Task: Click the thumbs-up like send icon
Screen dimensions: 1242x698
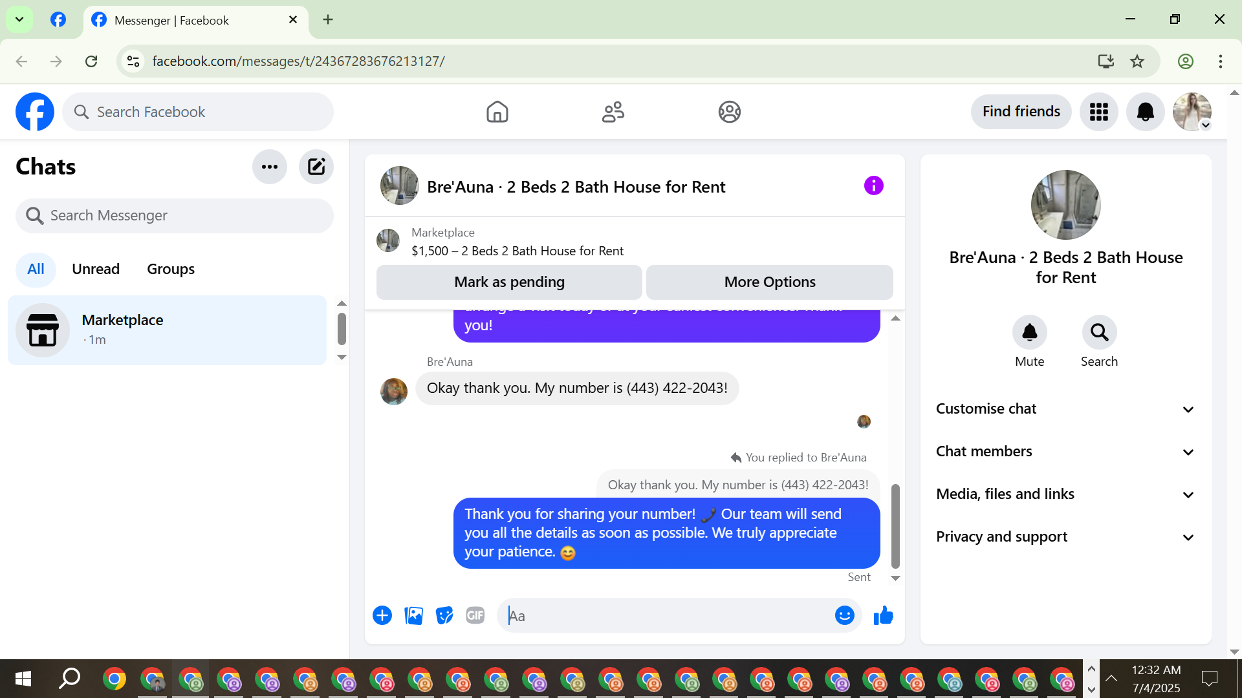Action: [883, 616]
